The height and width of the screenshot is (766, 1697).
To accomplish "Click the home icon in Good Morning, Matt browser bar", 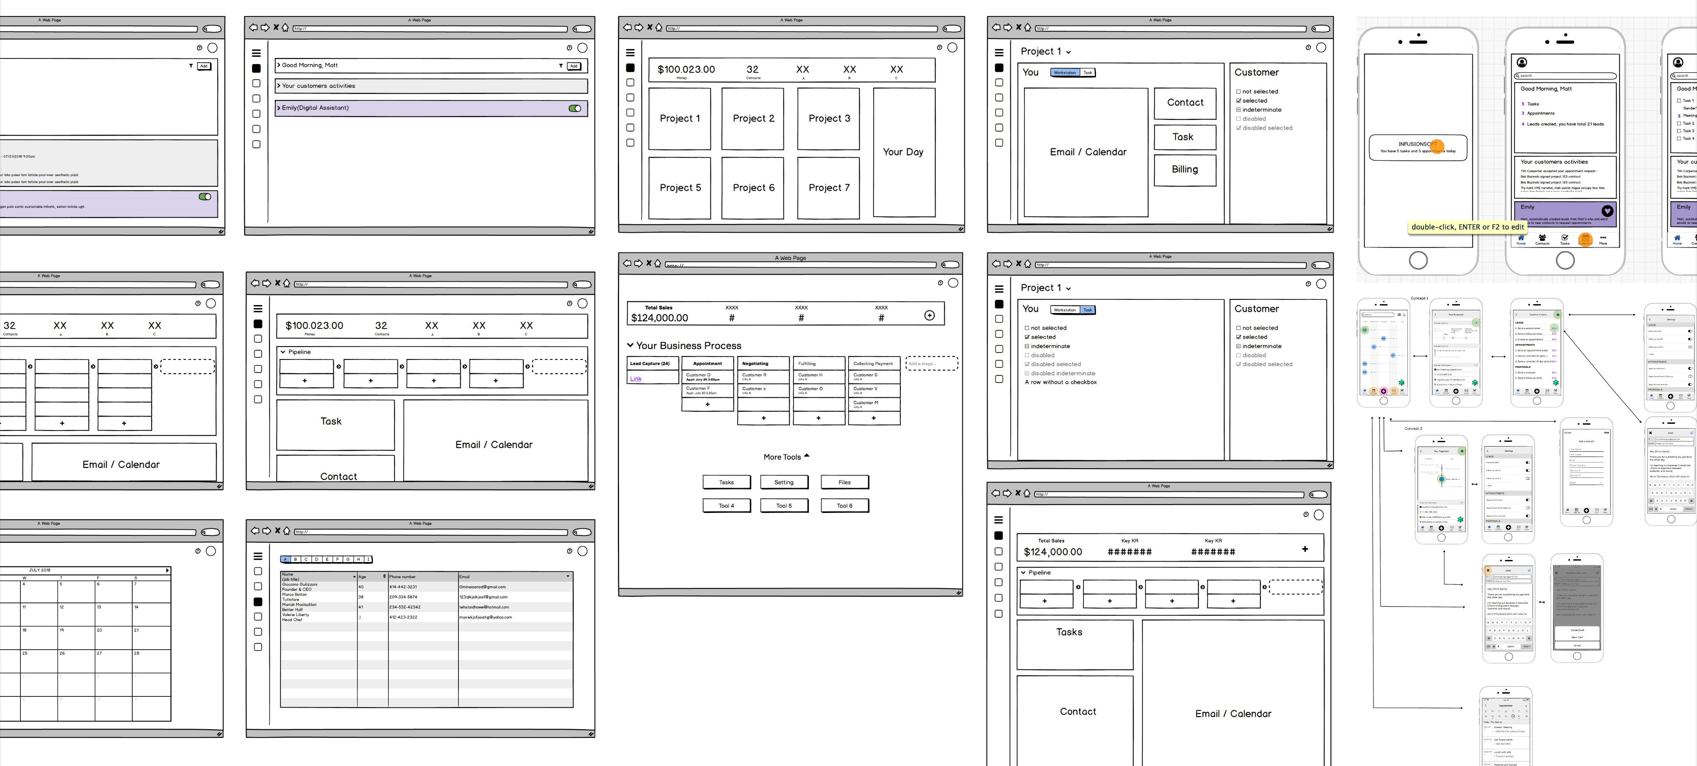I will tap(285, 28).
